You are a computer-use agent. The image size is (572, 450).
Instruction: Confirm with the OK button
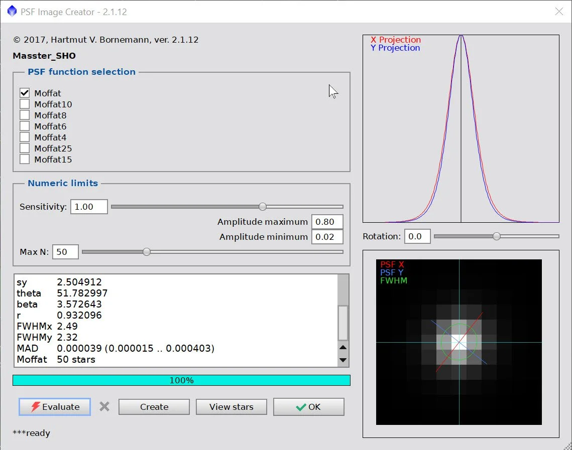tap(309, 407)
